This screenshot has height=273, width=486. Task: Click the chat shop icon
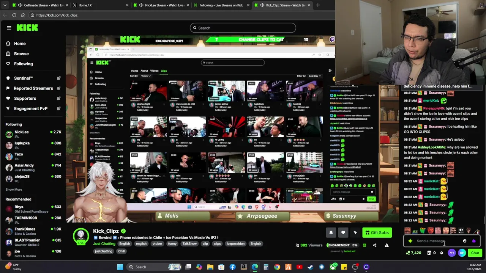point(429,253)
